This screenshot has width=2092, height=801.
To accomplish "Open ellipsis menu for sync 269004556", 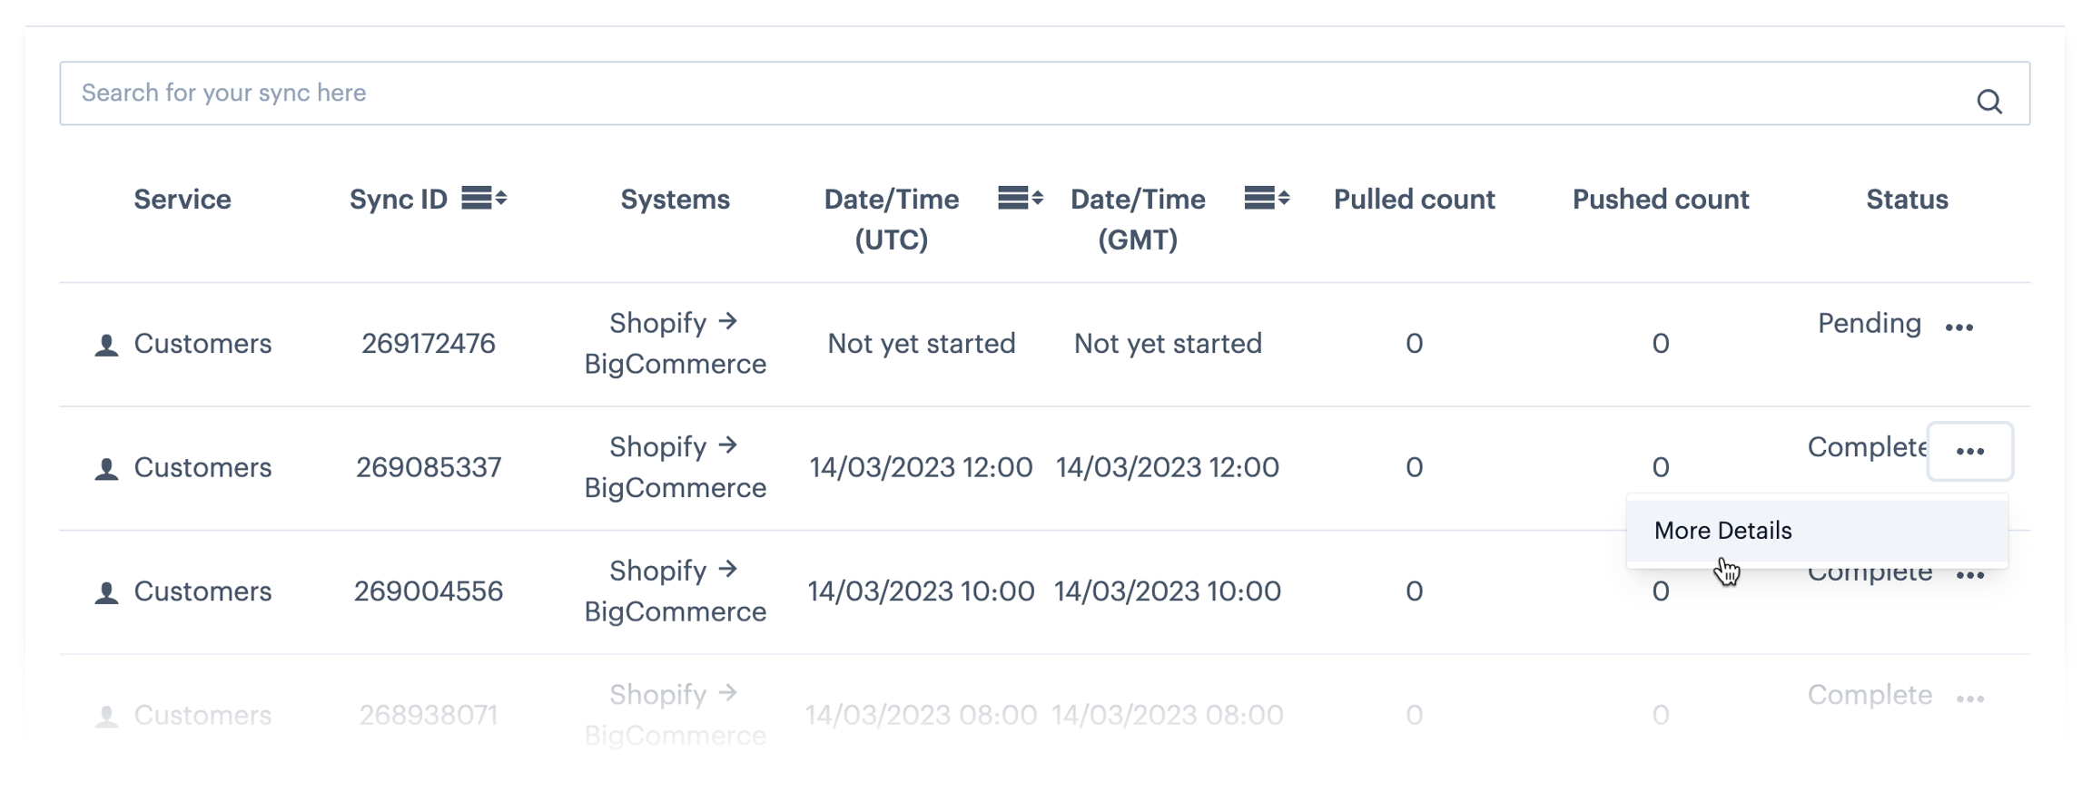I will (x=1969, y=576).
